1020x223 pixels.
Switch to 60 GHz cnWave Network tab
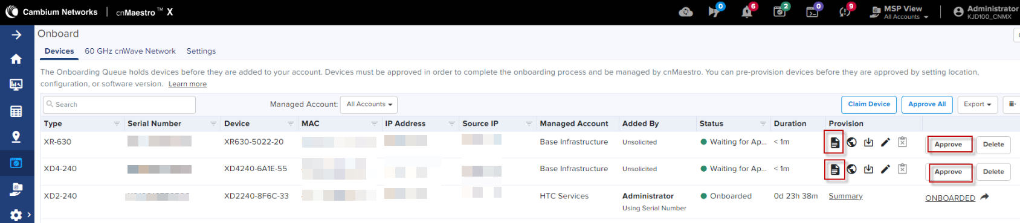(130, 51)
